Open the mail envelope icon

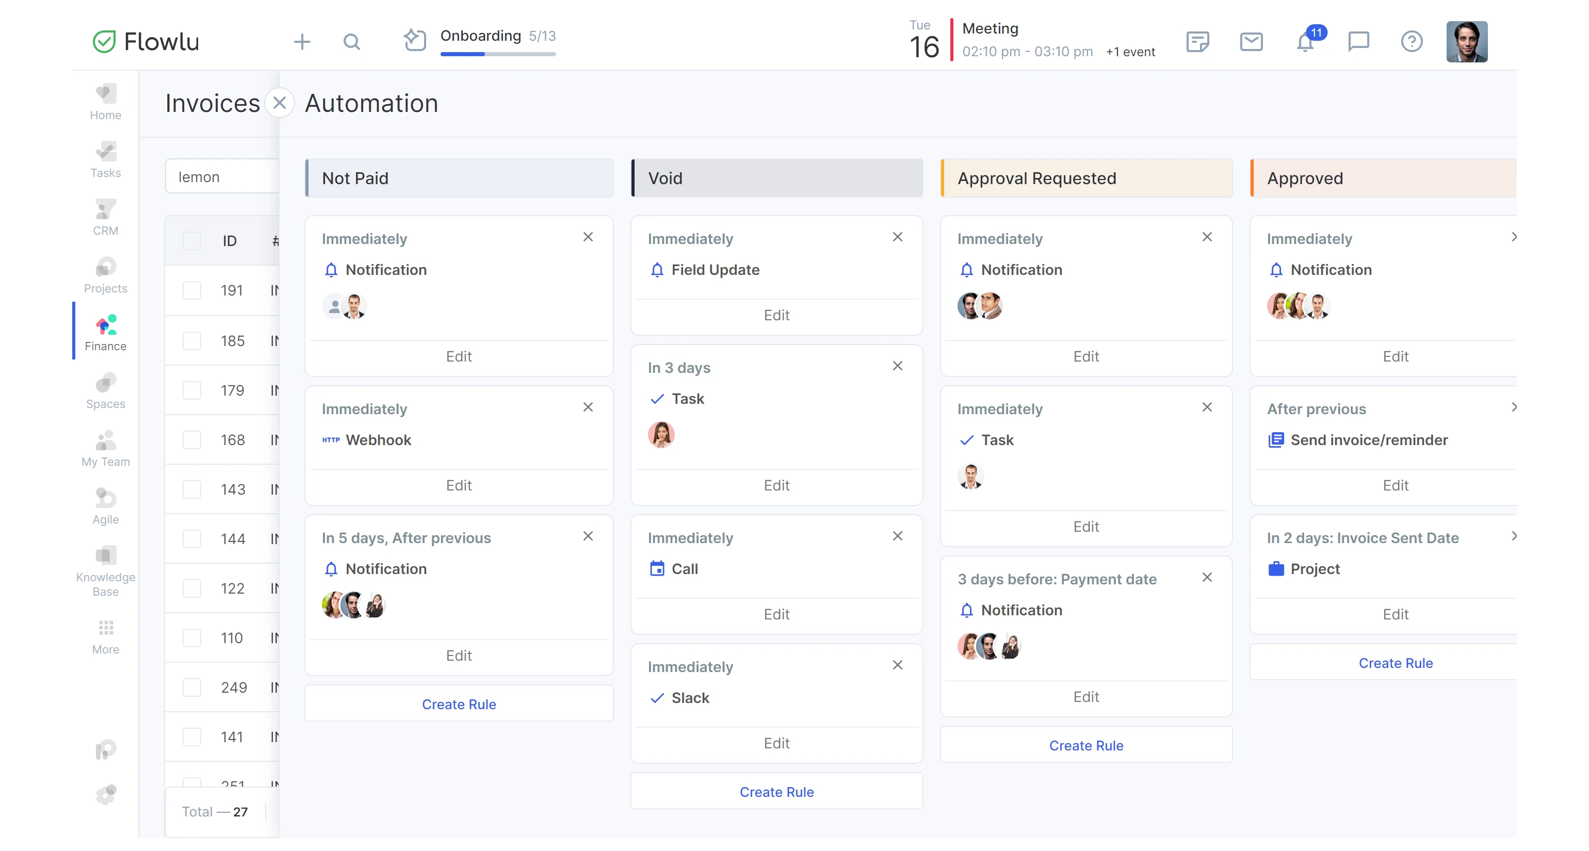(1251, 42)
